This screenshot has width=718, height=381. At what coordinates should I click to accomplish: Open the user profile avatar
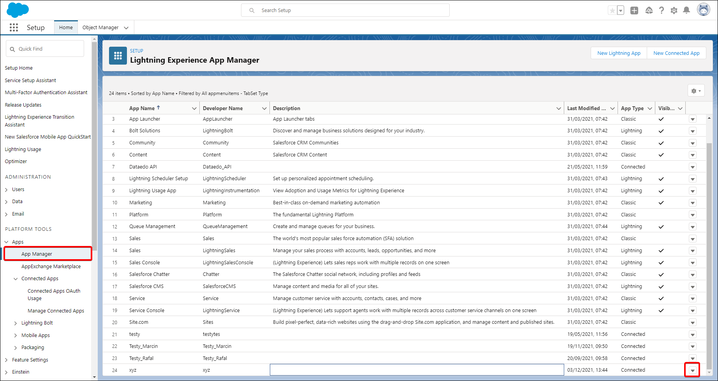point(703,10)
